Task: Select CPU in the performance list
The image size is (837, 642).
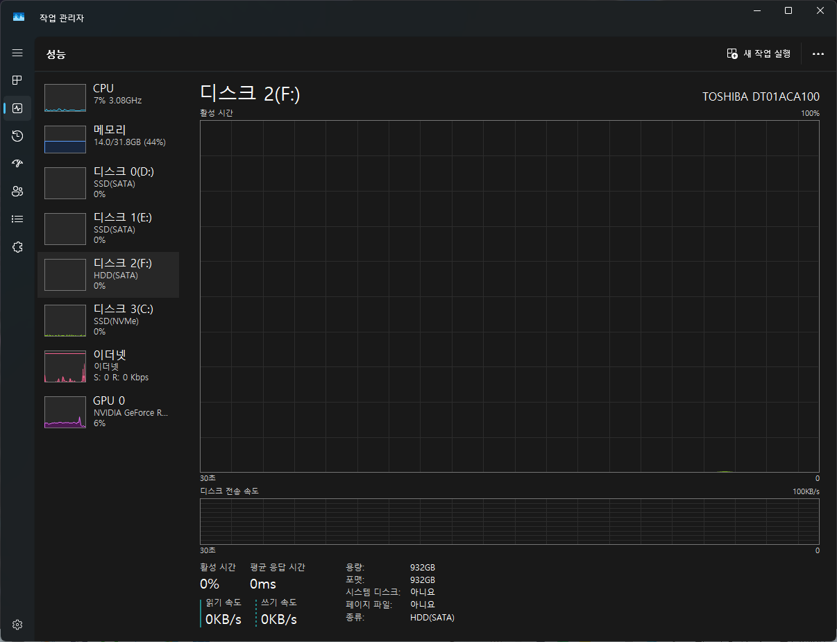Action: (108, 97)
